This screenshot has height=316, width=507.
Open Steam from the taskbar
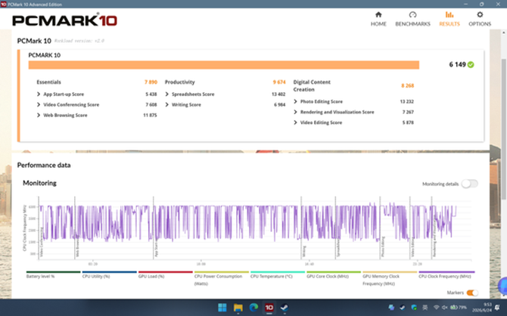point(285,307)
